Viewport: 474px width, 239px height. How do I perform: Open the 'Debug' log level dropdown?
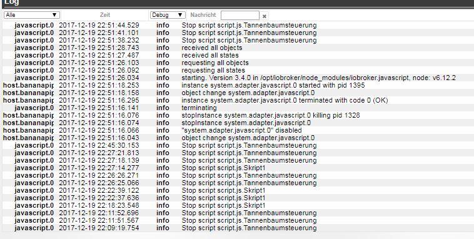click(x=168, y=15)
